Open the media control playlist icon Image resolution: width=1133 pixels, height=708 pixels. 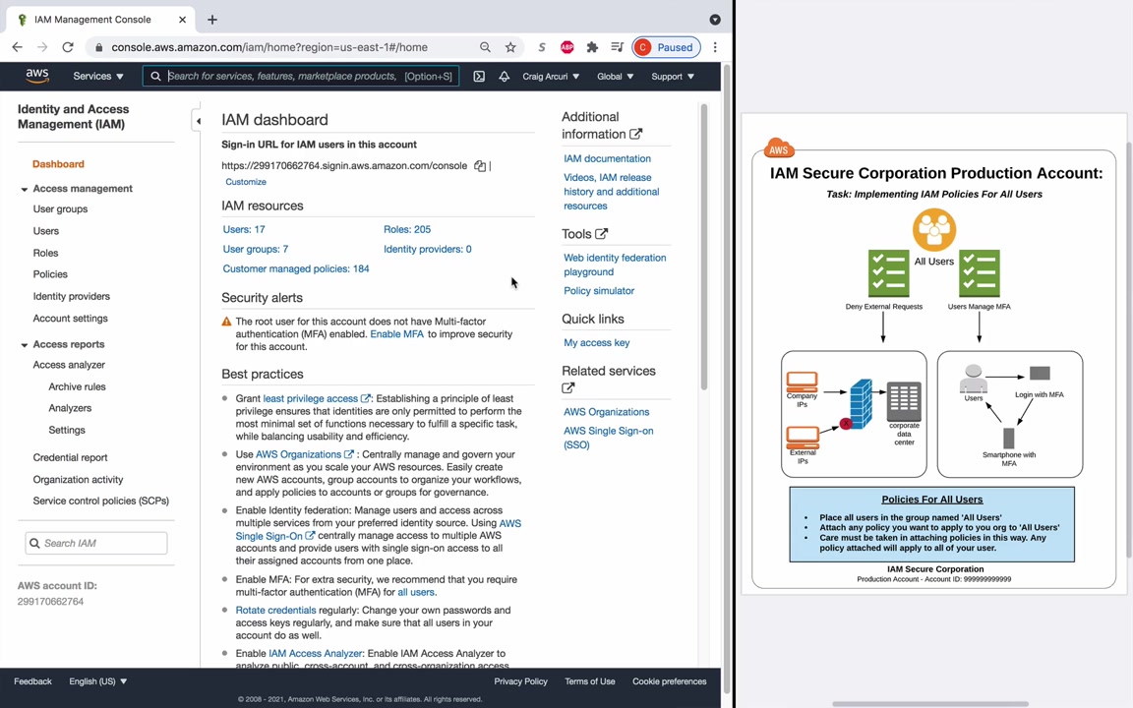tap(617, 47)
